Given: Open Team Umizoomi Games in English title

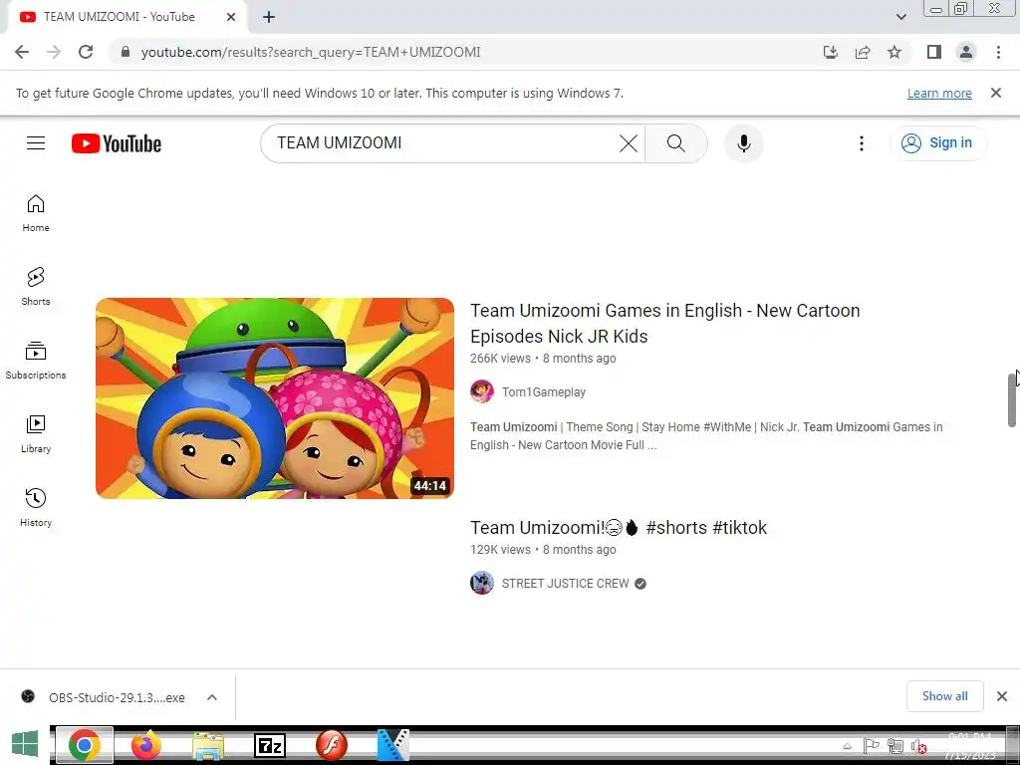Looking at the screenshot, I should pyautogui.click(x=664, y=324).
